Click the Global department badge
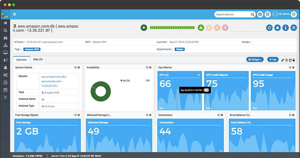300x158 pixels. click(180, 49)
